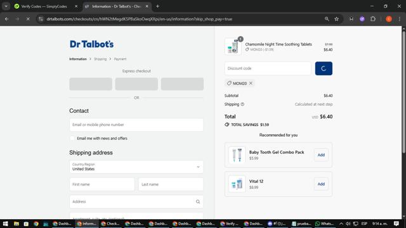The height and width of the screenshot is (228, 406).
Task: Open the Discord taskbar item
Action: (277, 224)
